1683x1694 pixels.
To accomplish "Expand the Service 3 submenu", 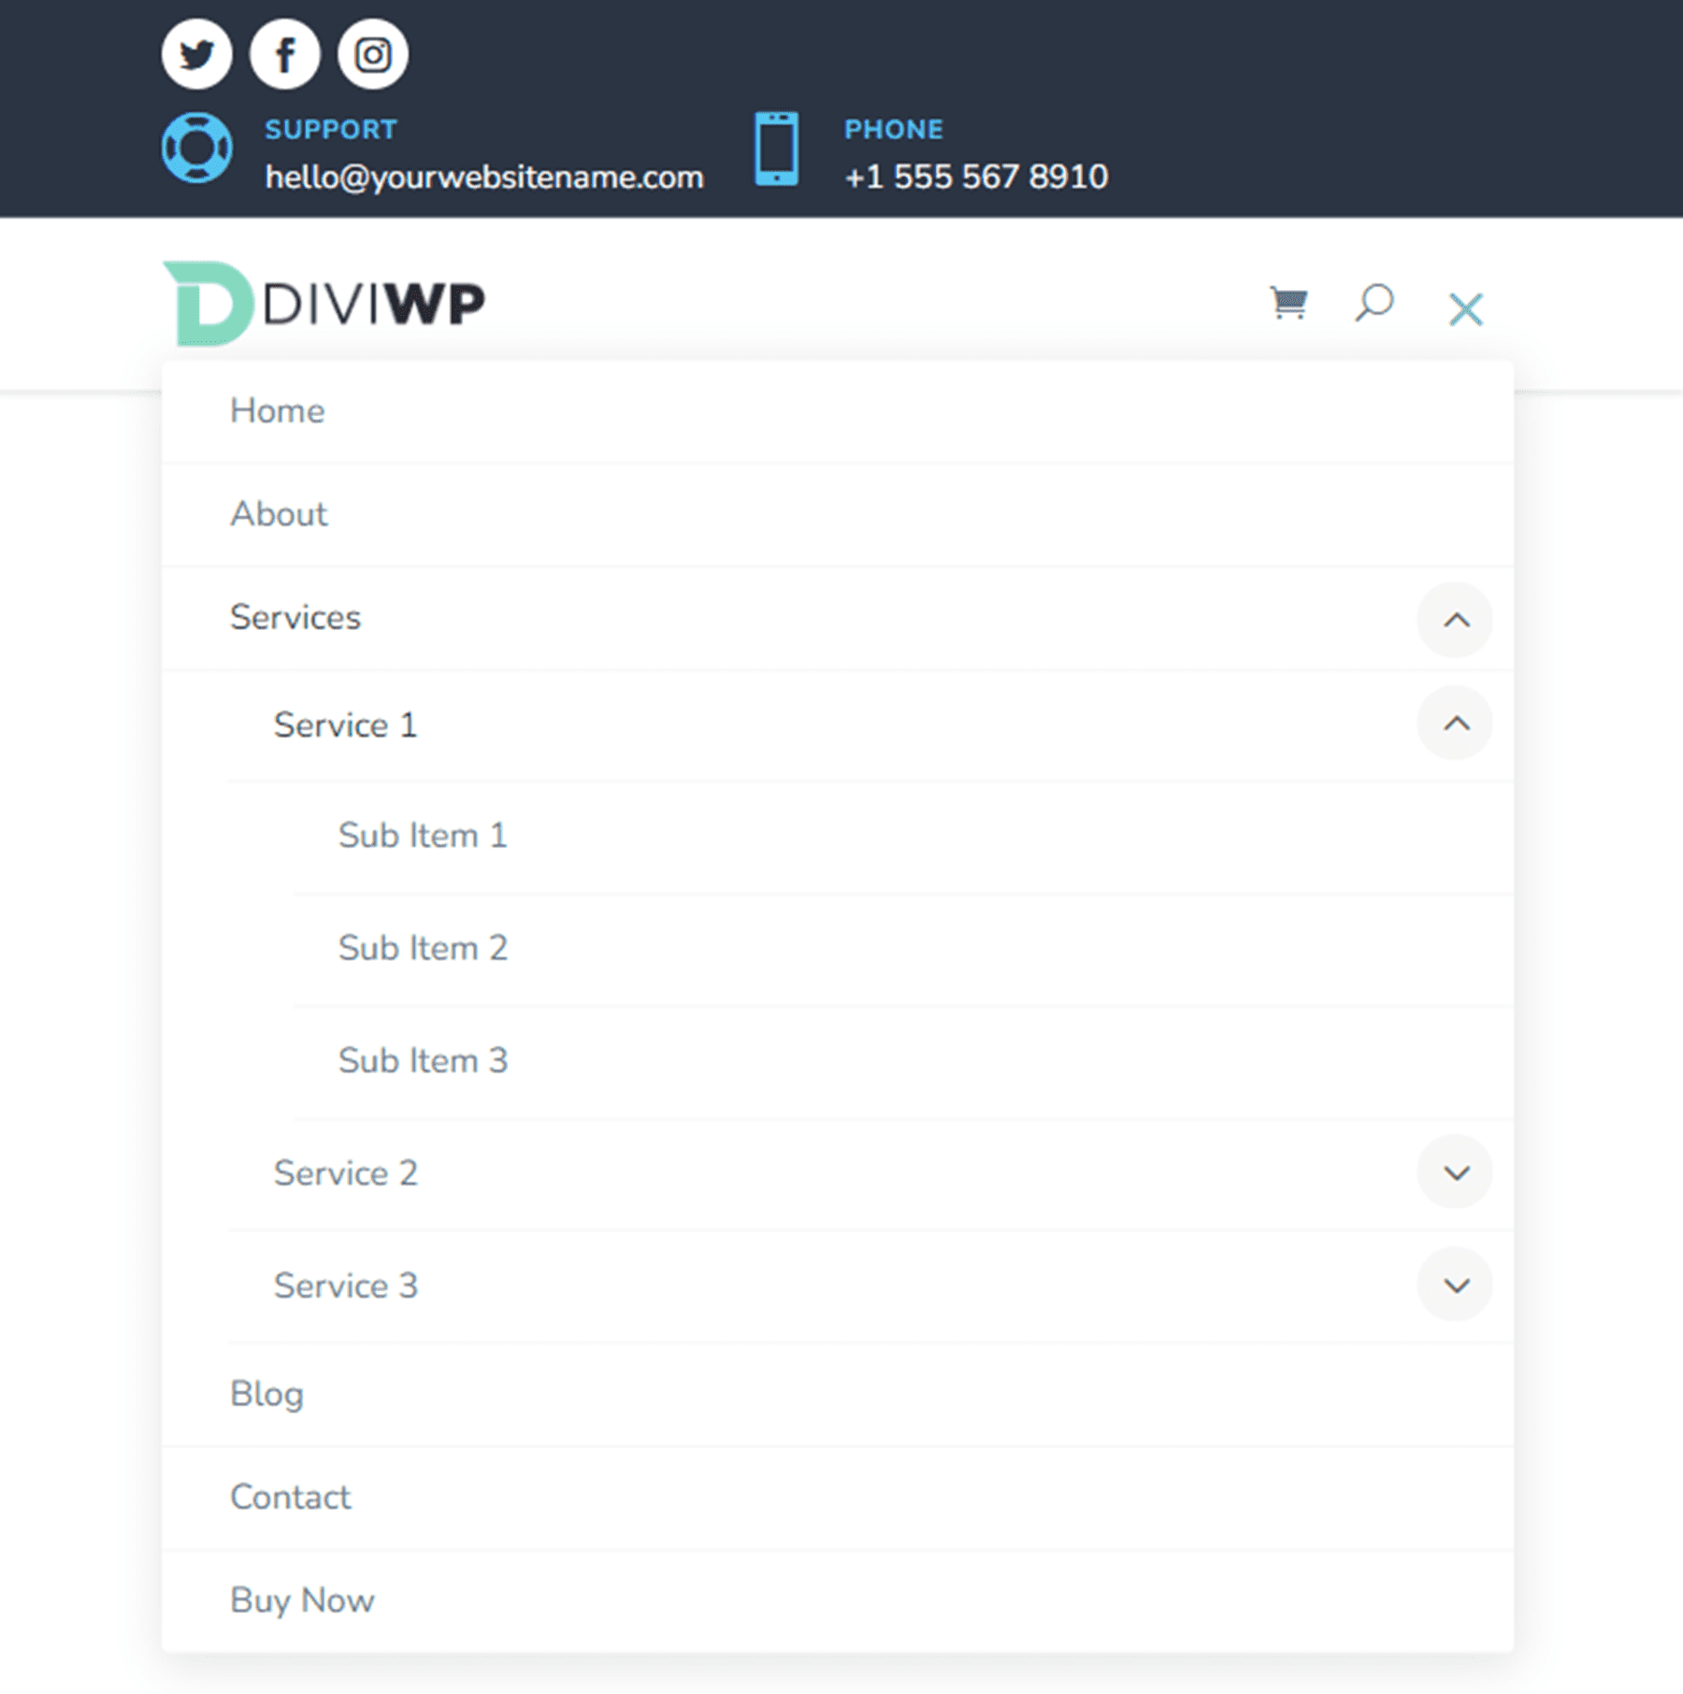I will [x=1455, y=1285].
